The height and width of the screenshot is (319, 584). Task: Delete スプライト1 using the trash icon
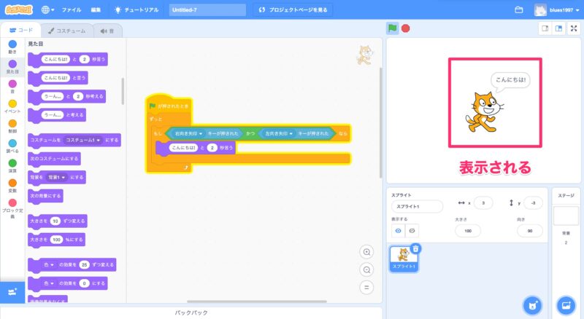point(415,248)
